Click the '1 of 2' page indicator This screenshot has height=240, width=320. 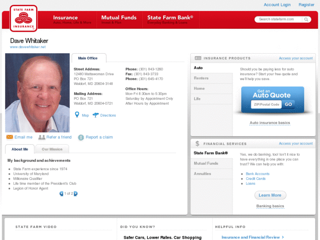69,193
